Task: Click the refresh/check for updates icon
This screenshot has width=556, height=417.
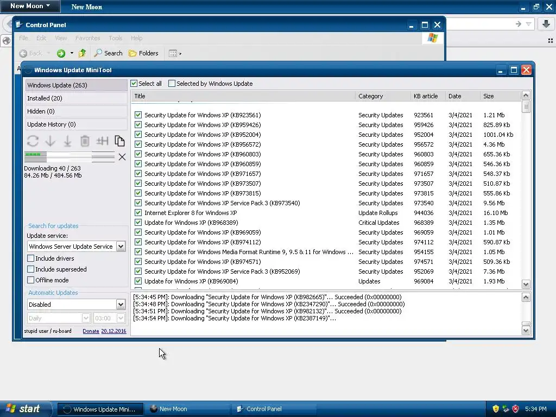Action: 33,141
